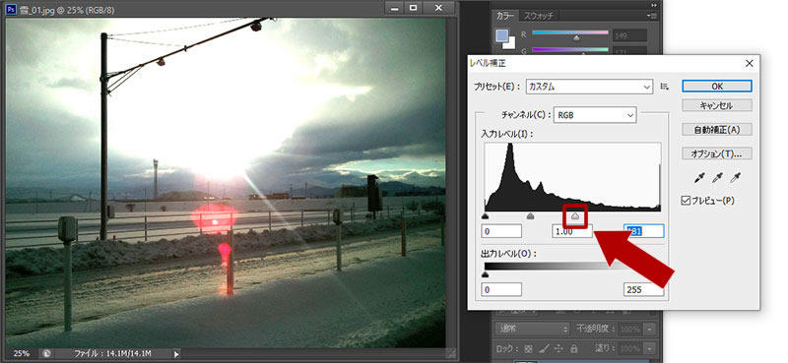This screenshot has height=363, width=788.
Task: Pick the white point eyedropper
Action: click(x=735, y=178)
